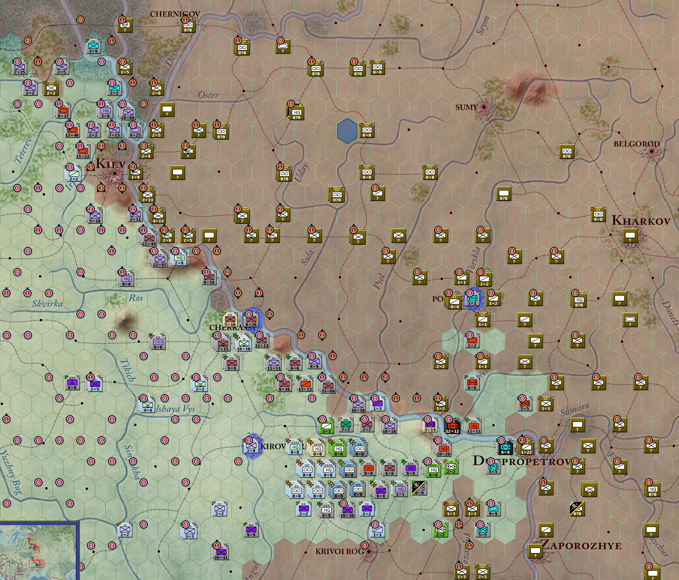The image size is (679, 580).
Task: Pick the purple stack labeled 16=16
Action: coord(358,405)
